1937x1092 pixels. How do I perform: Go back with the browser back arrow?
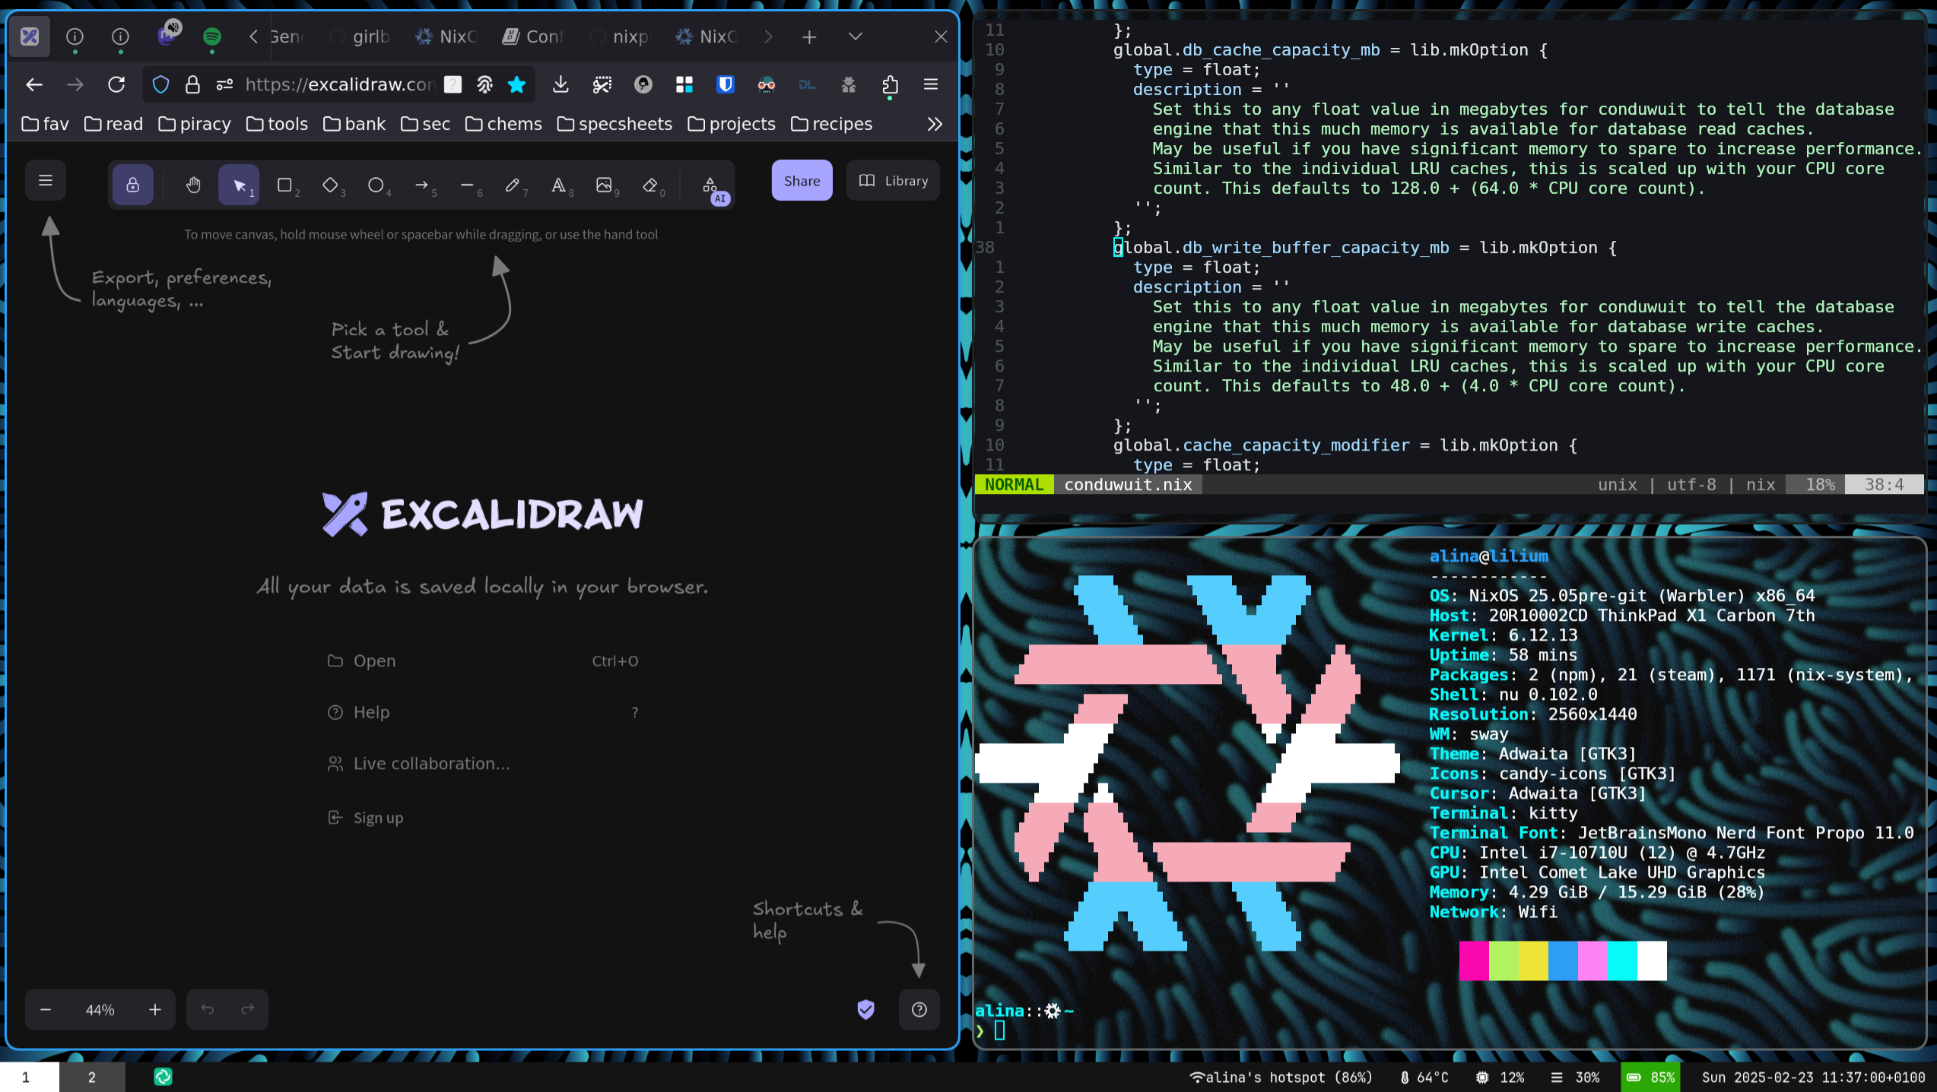[34, 84]
